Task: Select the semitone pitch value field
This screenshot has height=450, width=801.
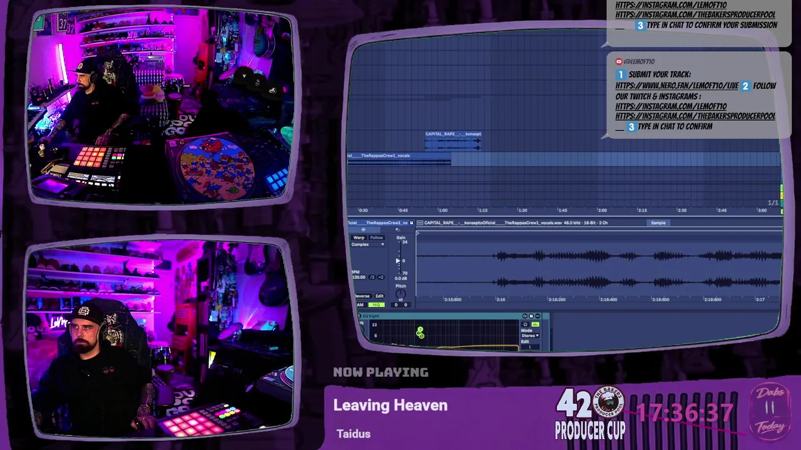Action: coord(396,305)
